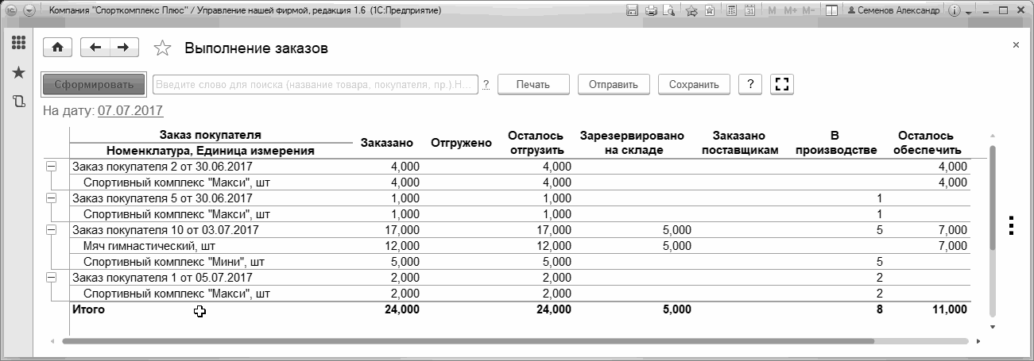Viewport: 1034px width, 361px height.
Task: Click the printer icon in title bar
Action: (x=651, y=11)
